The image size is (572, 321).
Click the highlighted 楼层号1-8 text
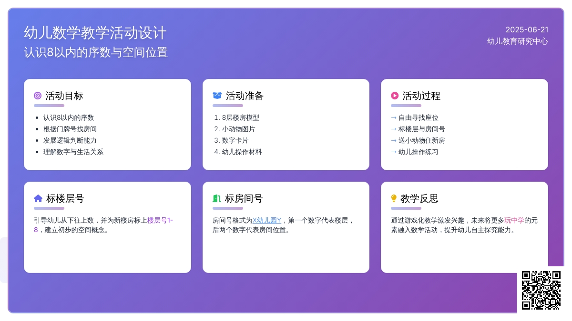(103, 225)
